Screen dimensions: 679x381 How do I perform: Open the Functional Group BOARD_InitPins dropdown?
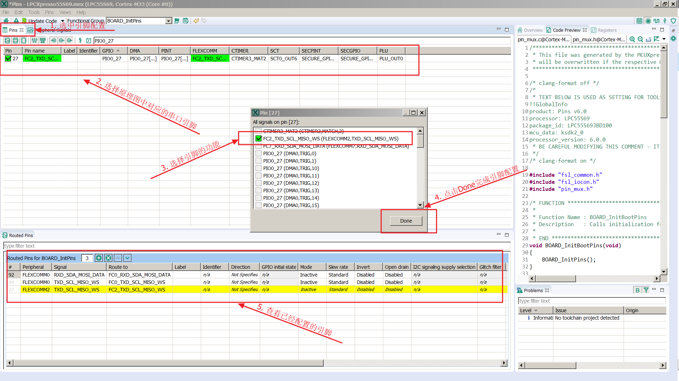tap(168, 21)
